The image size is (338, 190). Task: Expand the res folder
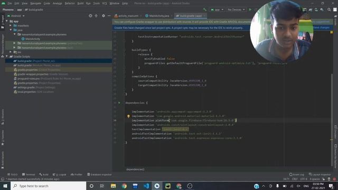(x=11, y=52)
